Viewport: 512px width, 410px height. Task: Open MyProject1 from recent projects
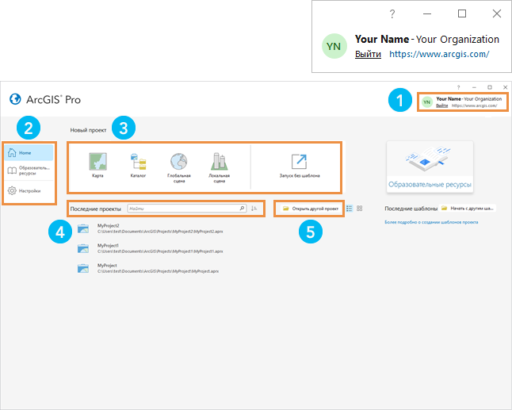tap(151, 248)
